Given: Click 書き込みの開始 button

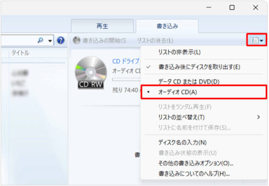Looking at the screenshot, I should pos(99,40).
